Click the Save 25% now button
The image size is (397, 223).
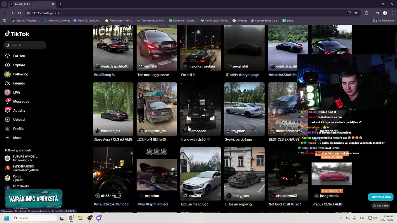[x=381, y=197]
